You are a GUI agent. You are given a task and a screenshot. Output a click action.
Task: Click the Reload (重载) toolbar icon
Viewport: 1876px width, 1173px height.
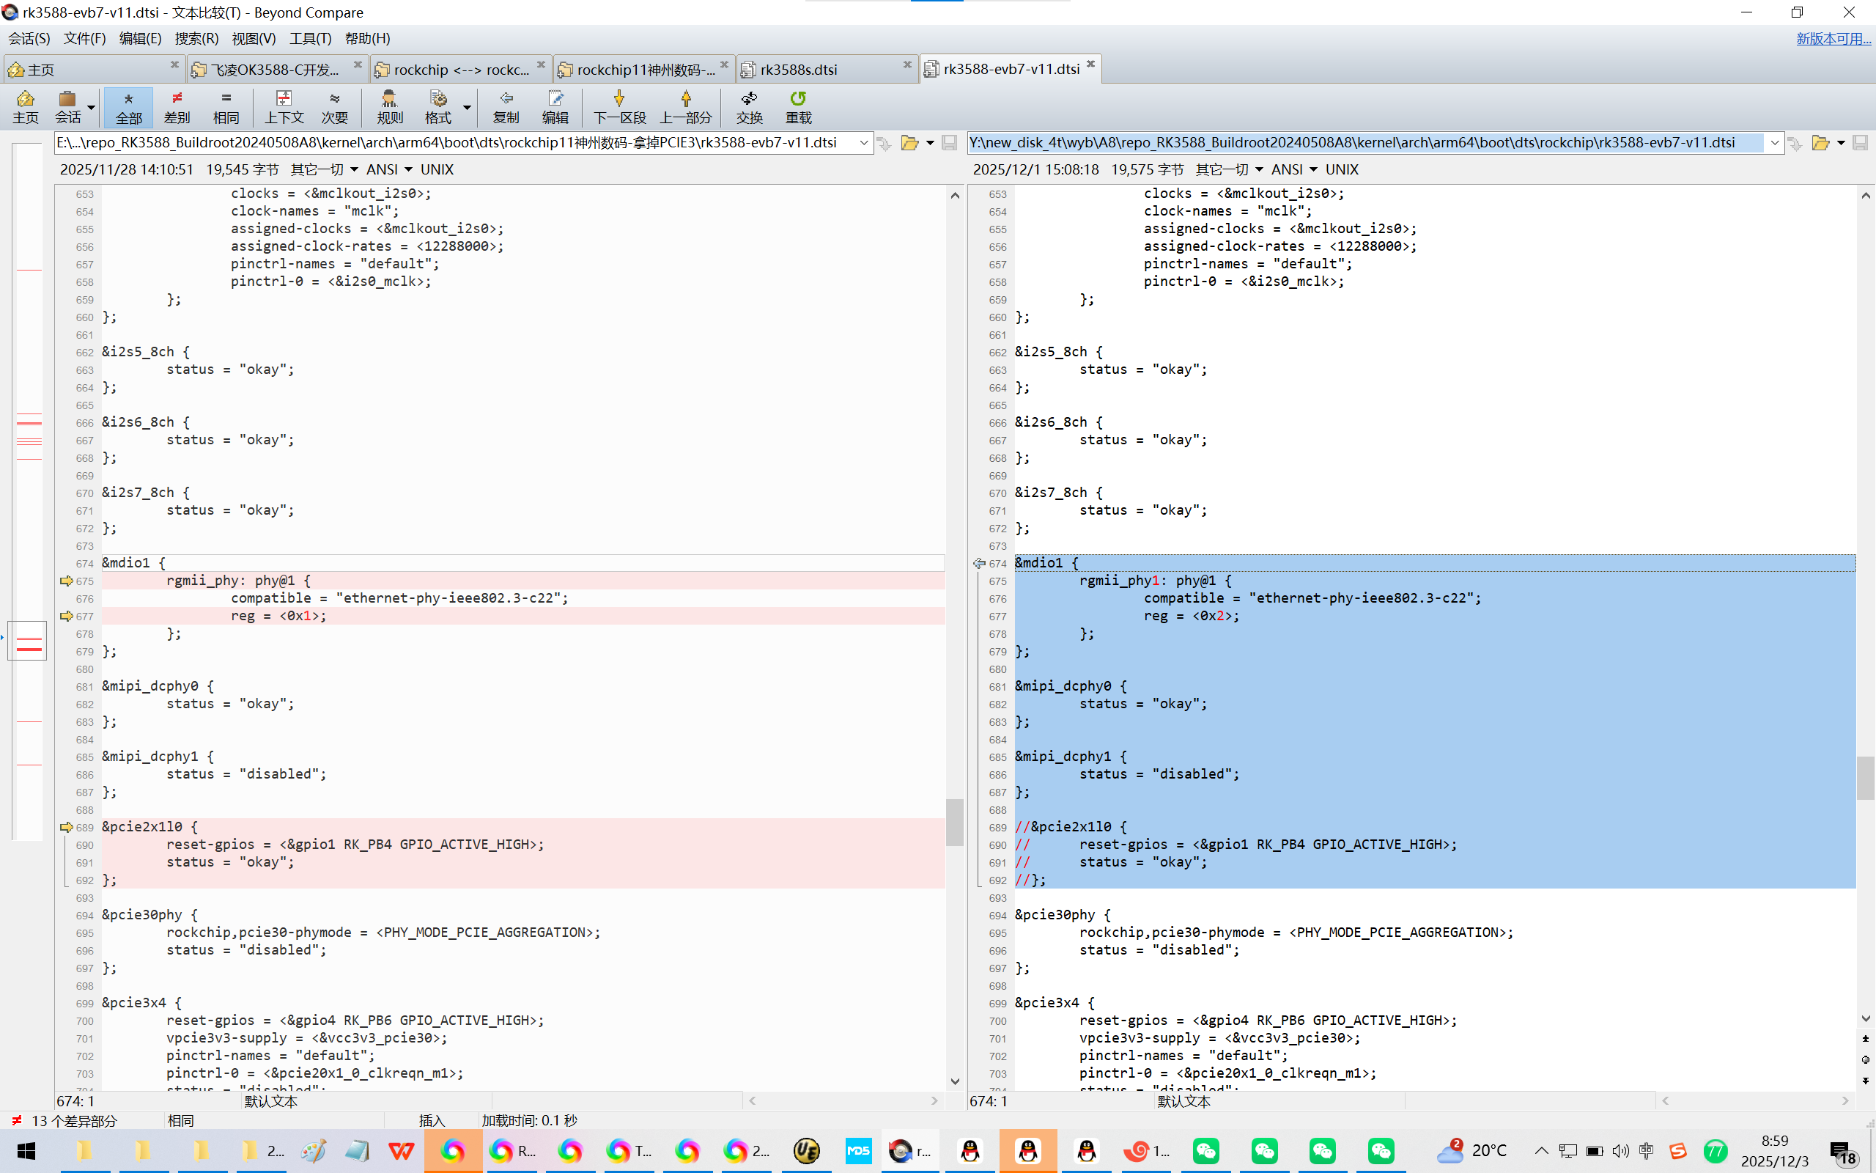click(798, 106)
